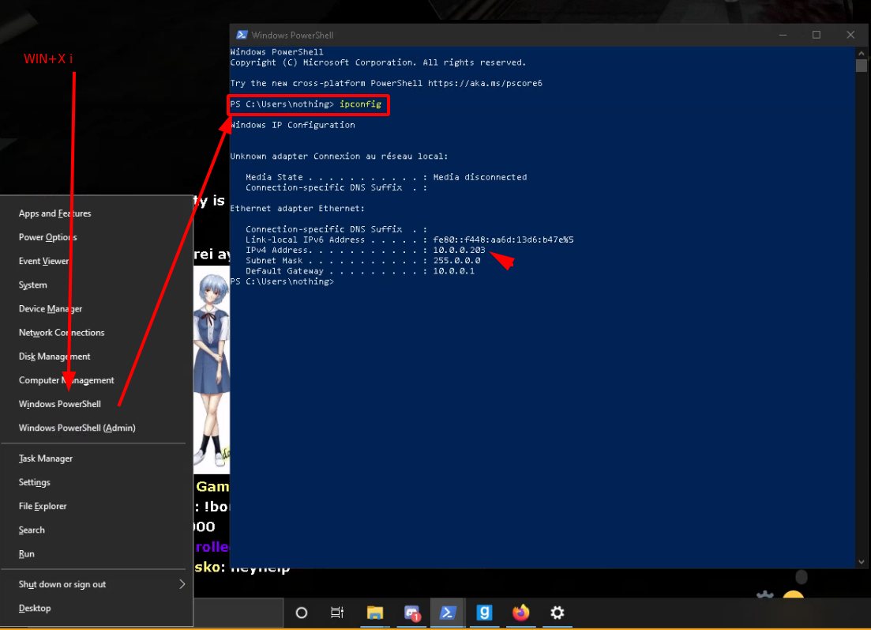This screenshot has height=630, width=871.
Task: Click the typed "ipconfig" command
Action: (361, 104)
